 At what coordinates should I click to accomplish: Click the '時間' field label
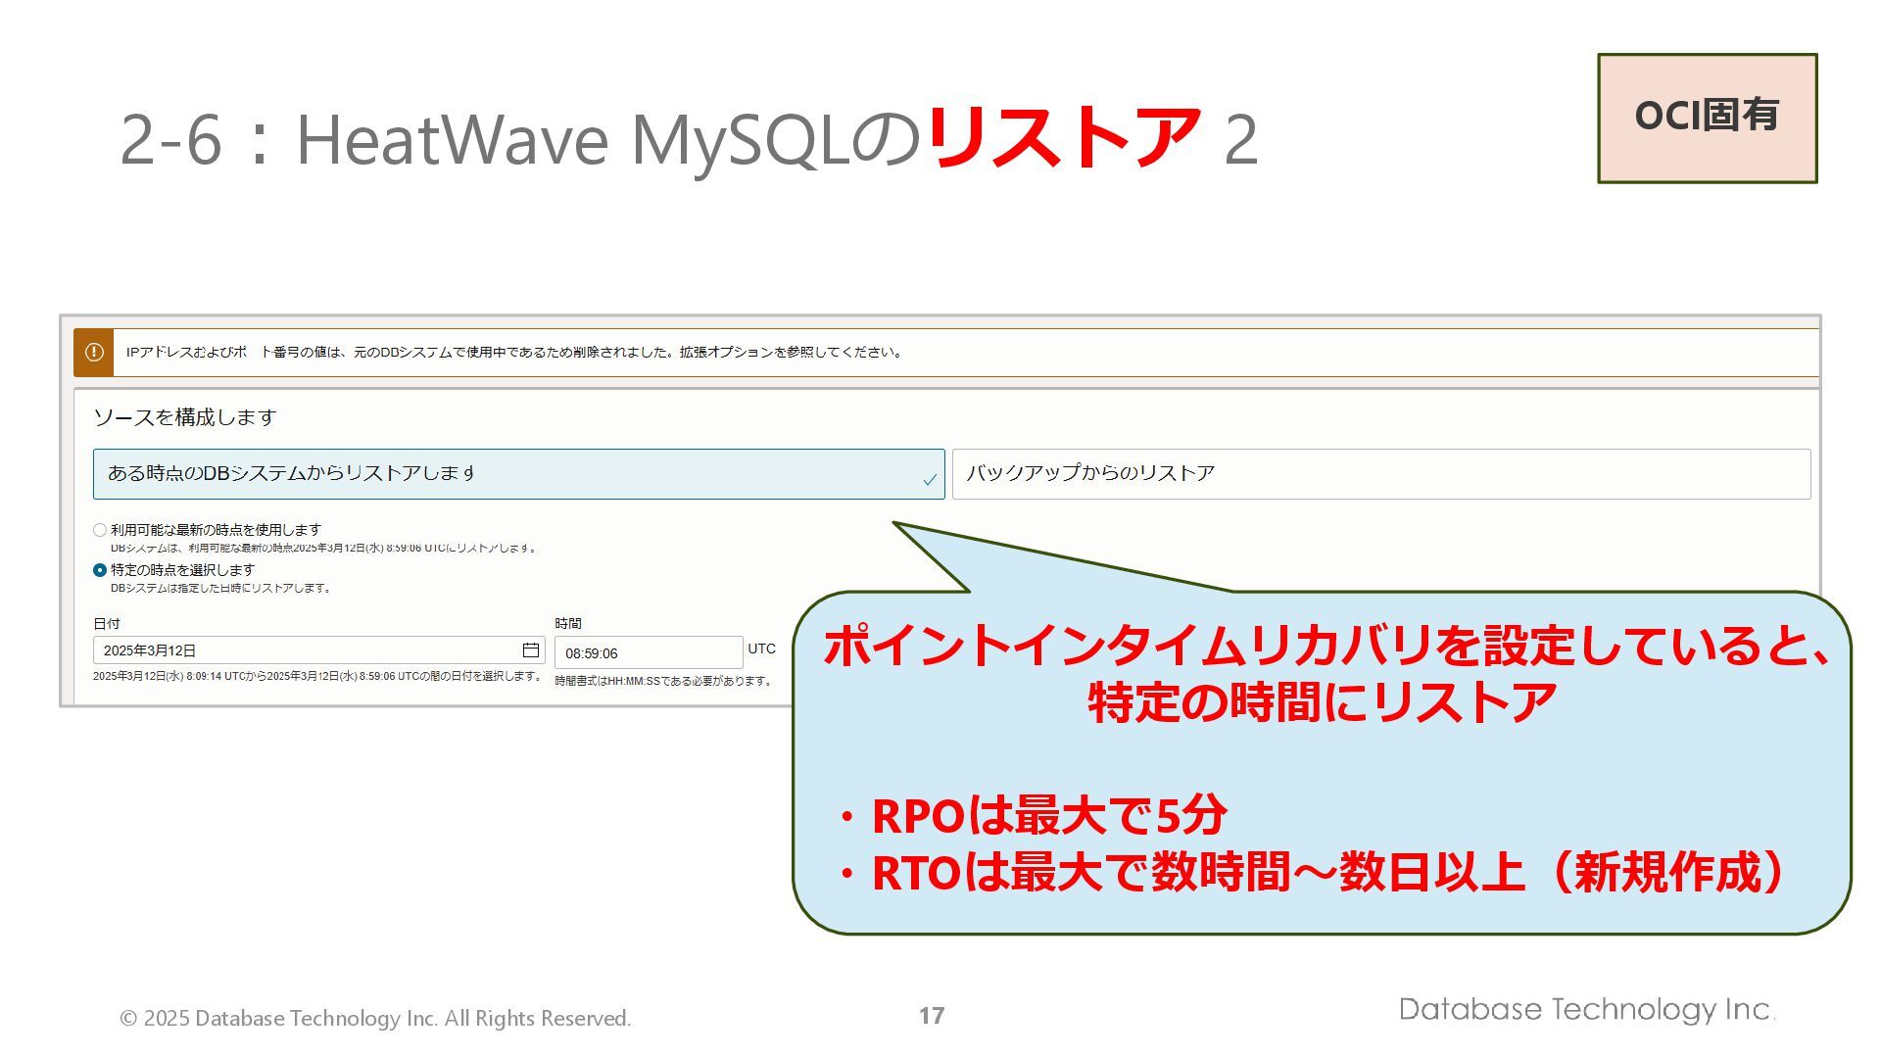(x=568, y=623)
